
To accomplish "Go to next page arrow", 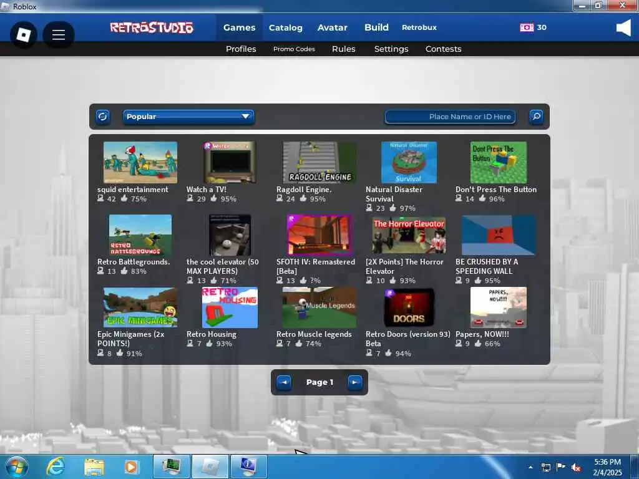I will (354, 382).
